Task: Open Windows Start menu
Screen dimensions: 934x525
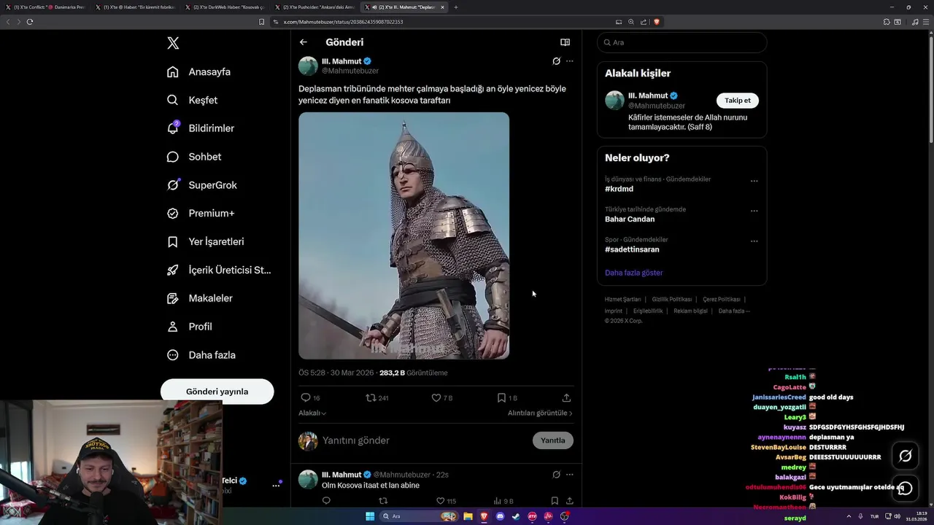Action: point(370,516)
